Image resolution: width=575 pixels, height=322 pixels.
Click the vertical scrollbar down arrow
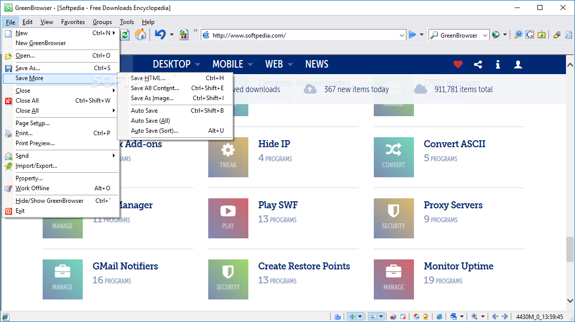pyautogui.click(x=570, y=301)
